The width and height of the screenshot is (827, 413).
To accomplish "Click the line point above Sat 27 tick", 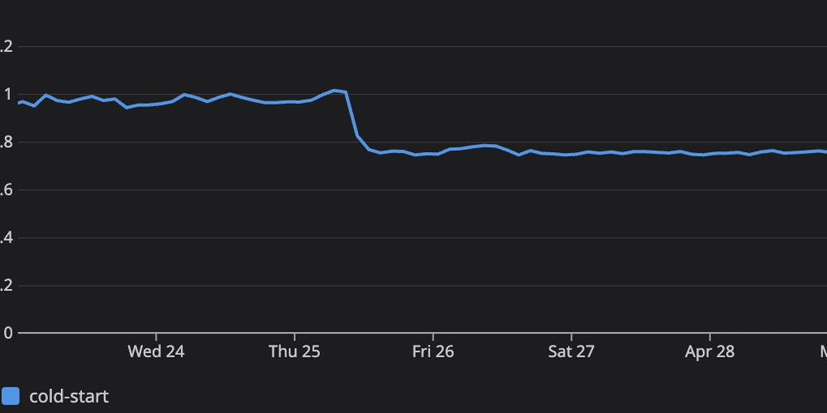I will click(x=571, y=154).
